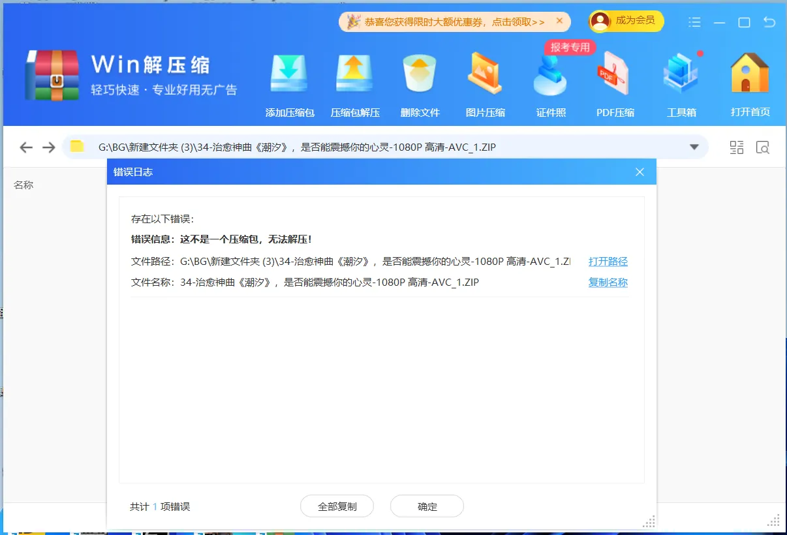Screen dimensions: 787x535
Task: Go back with the left arrow
Action: coord(26,147)
